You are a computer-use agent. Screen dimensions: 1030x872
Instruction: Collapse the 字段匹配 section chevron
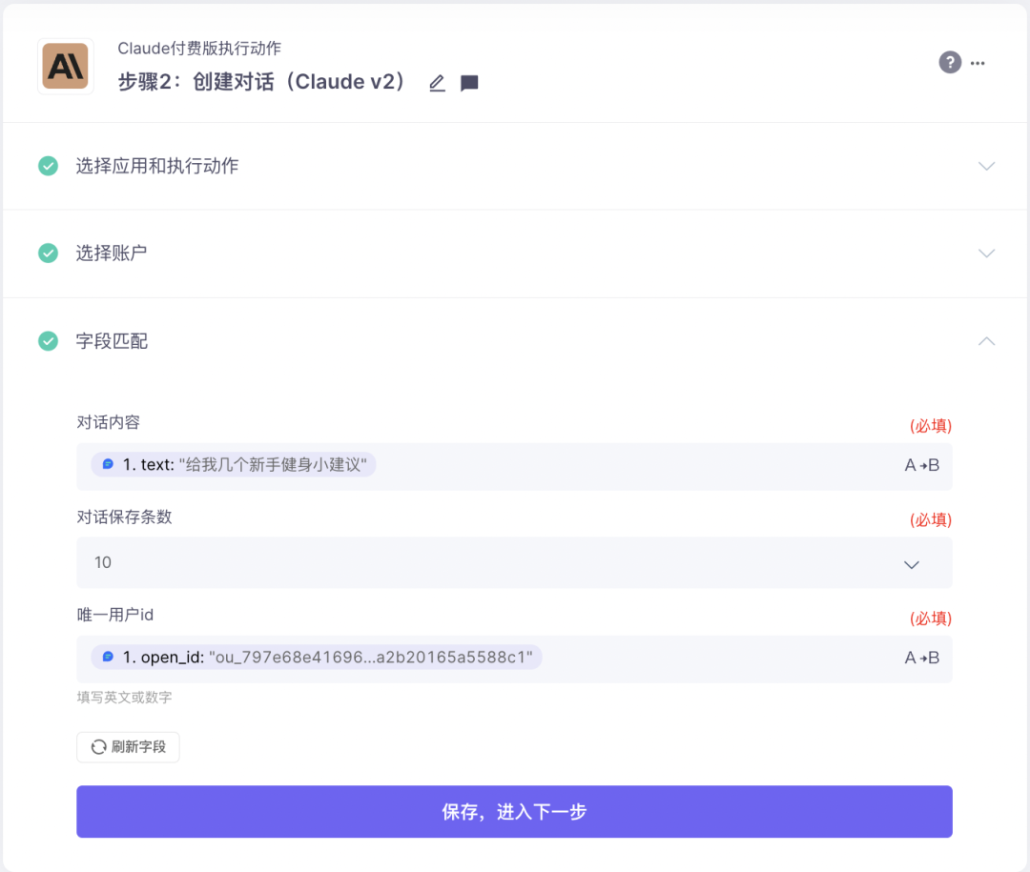pyautogui.click(x=986, y=341)
